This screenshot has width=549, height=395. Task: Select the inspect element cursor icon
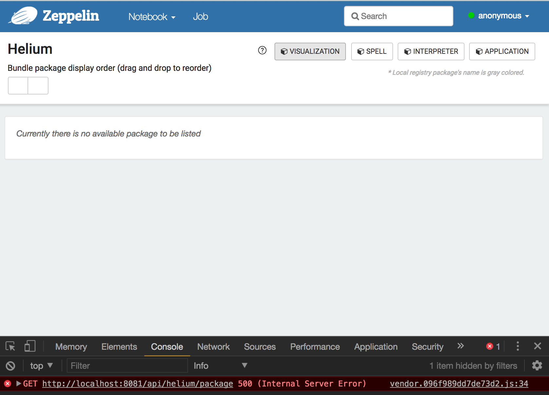tap(10, 346)
